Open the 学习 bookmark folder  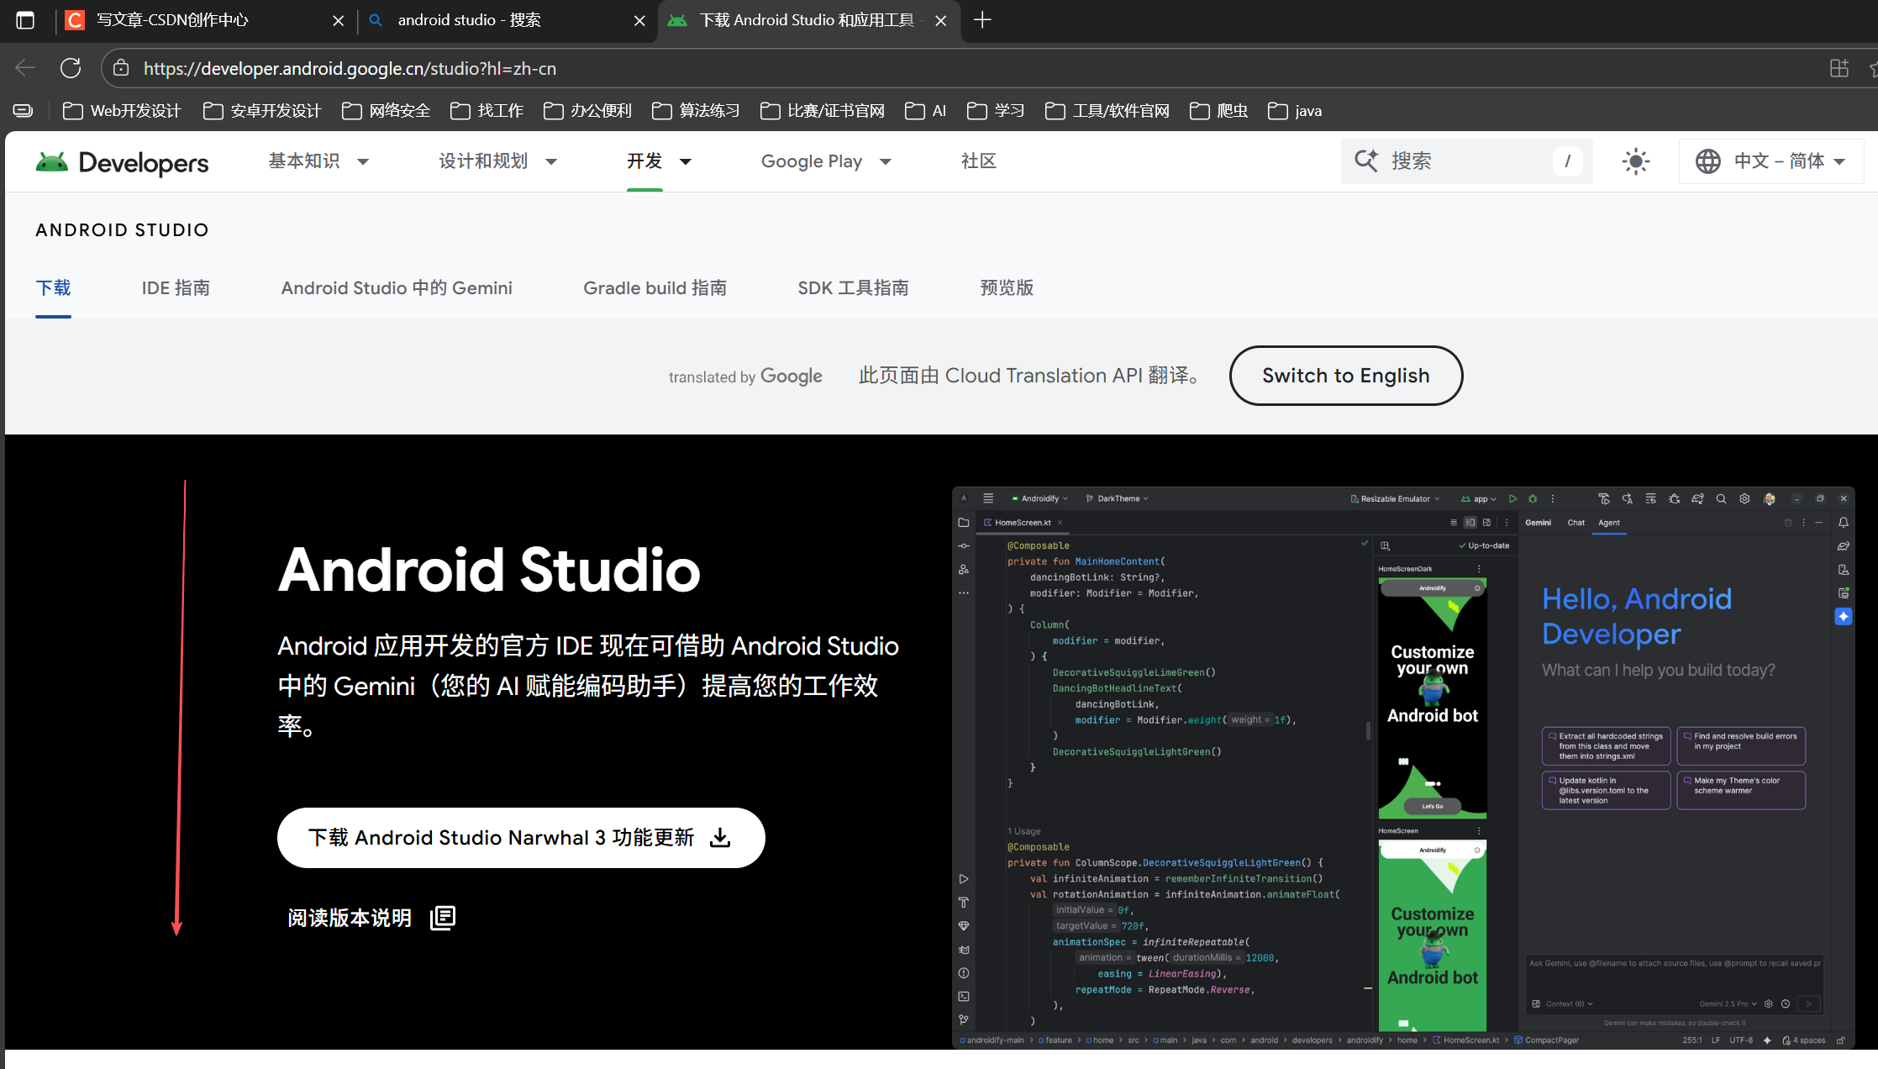pyautogui.click(x=996, y=111)
